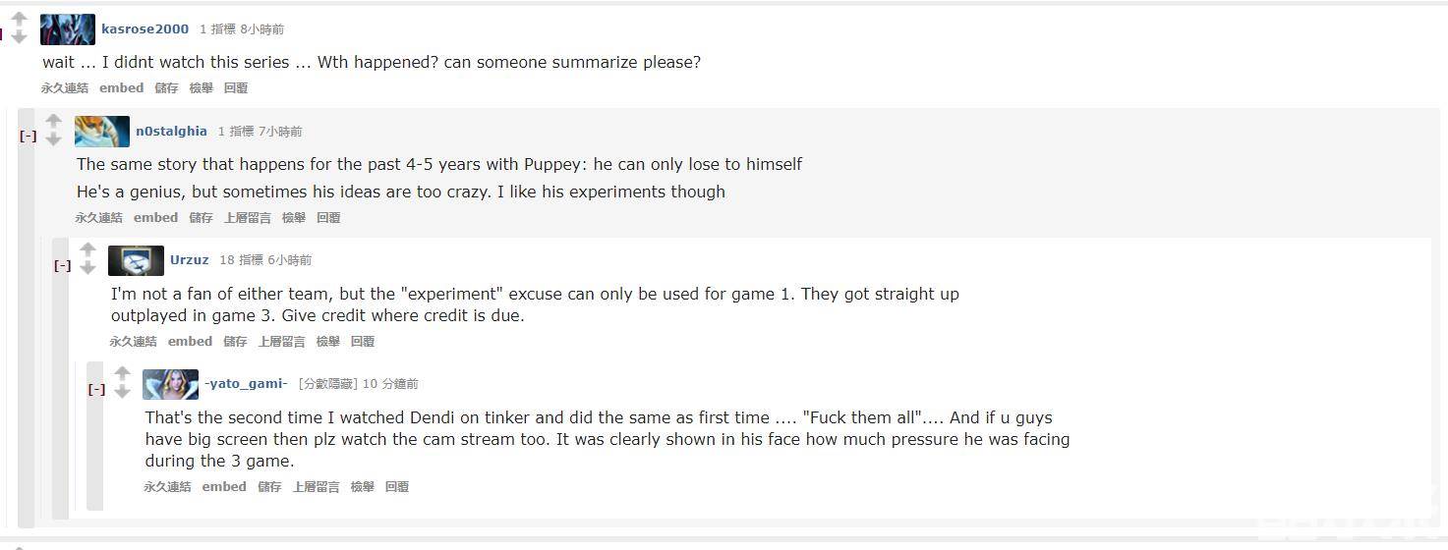1448x550 pixels.
Task: Downvote n0stalghia's comment
Action: click(54, 139)
